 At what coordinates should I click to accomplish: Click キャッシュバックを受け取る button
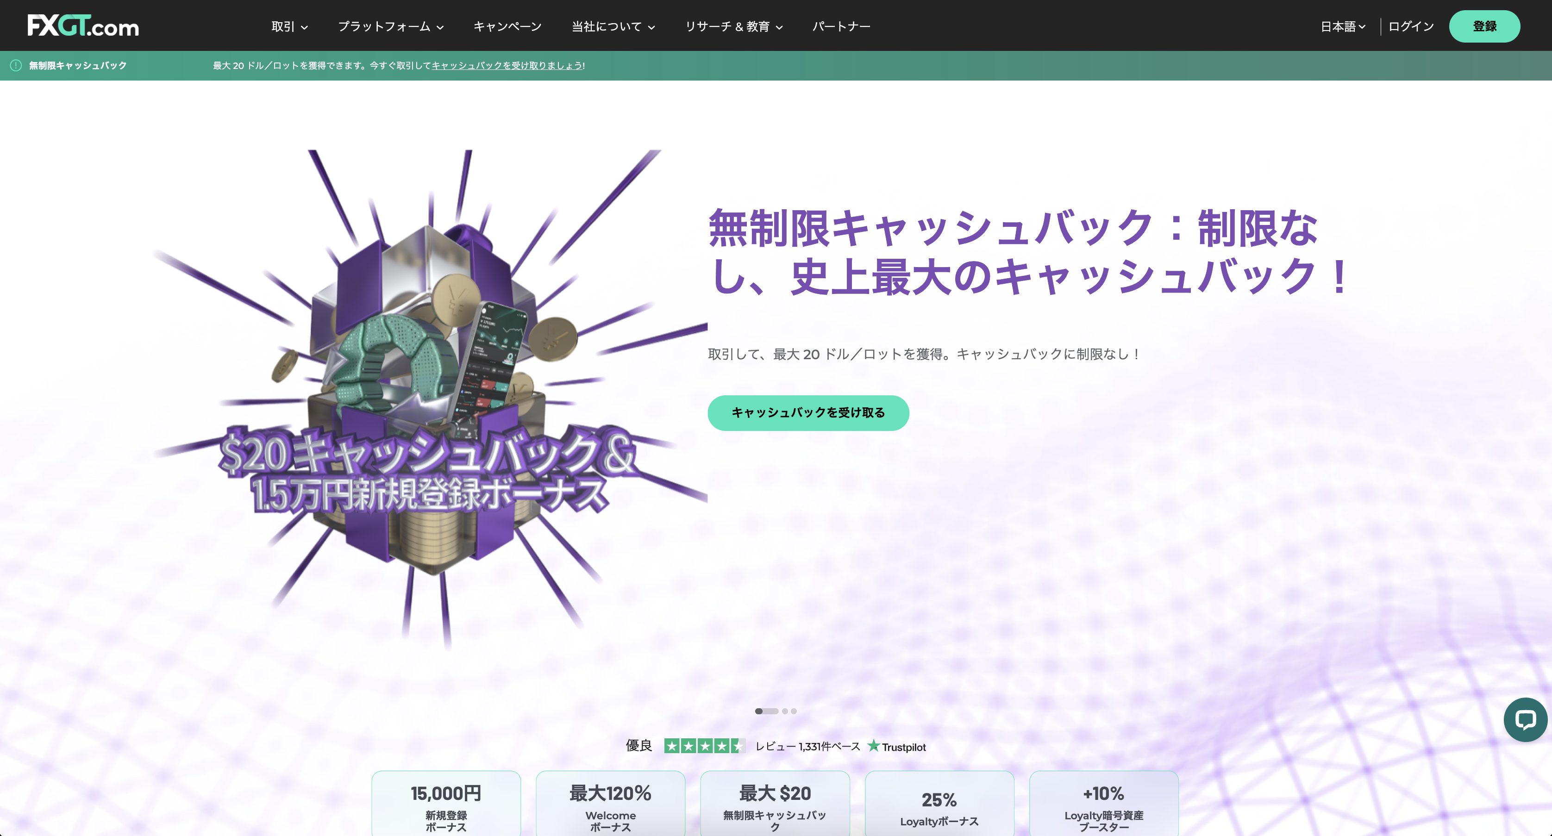[x=808, y=412]
